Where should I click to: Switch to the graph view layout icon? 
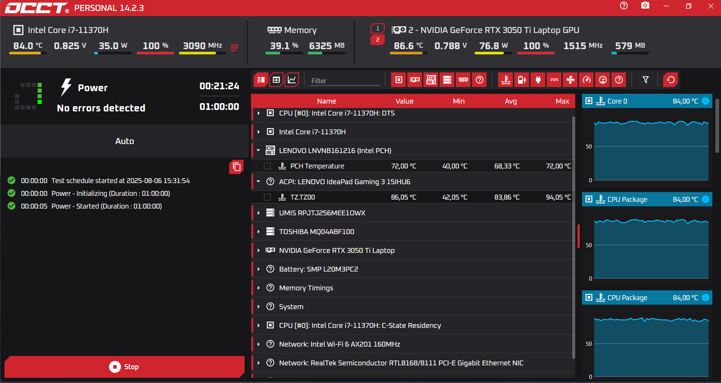coord(292,80)
